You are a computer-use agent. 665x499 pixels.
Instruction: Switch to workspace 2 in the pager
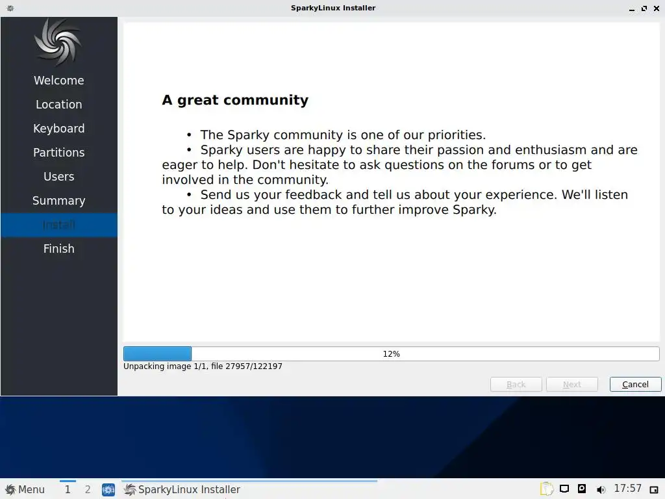tap(88, 489)
